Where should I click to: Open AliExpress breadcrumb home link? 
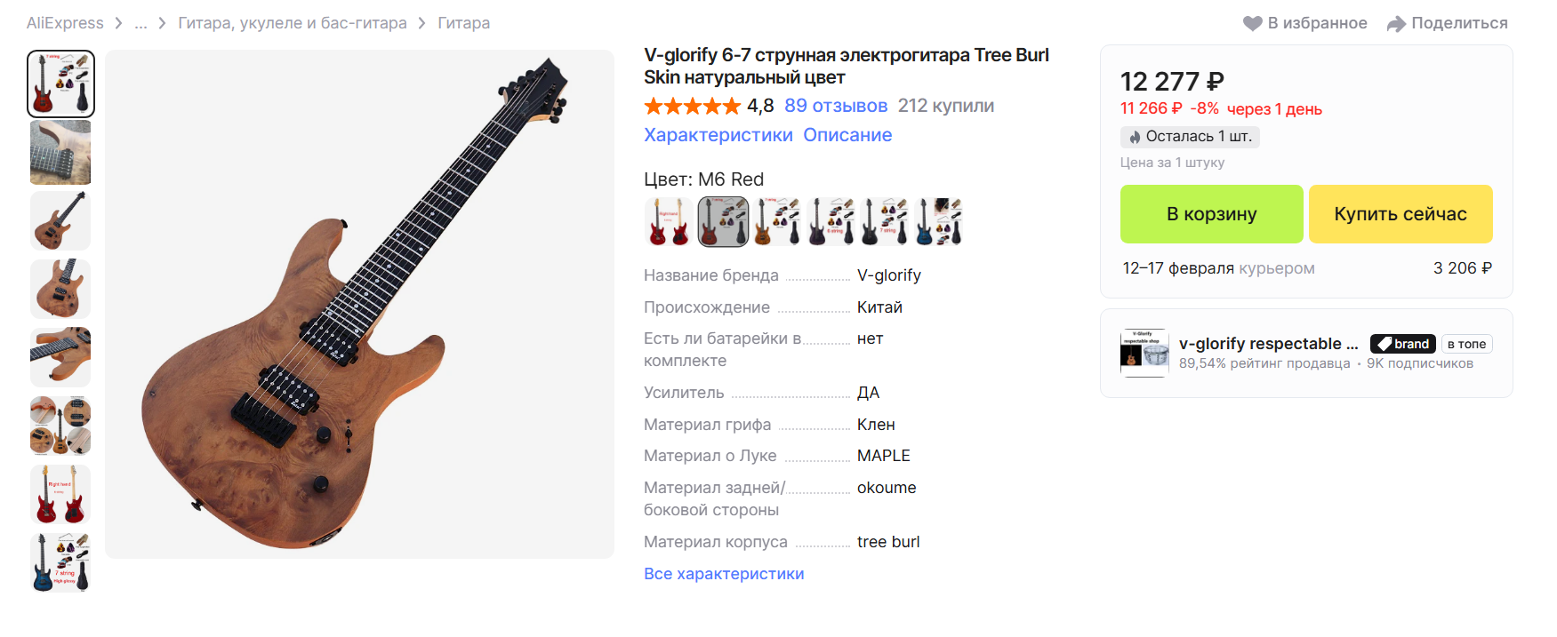point(65,23)
